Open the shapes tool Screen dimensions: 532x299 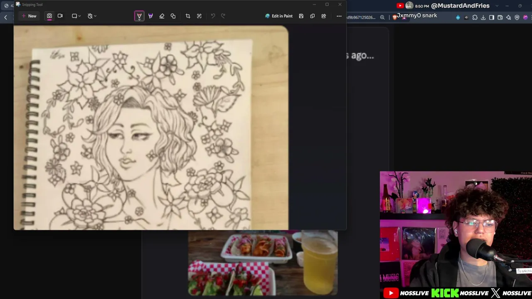tap(173, 16)
